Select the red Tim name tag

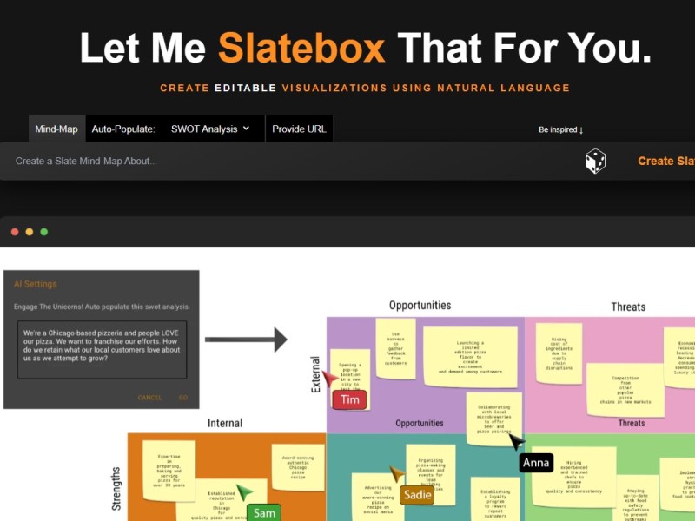pos(350,399)
